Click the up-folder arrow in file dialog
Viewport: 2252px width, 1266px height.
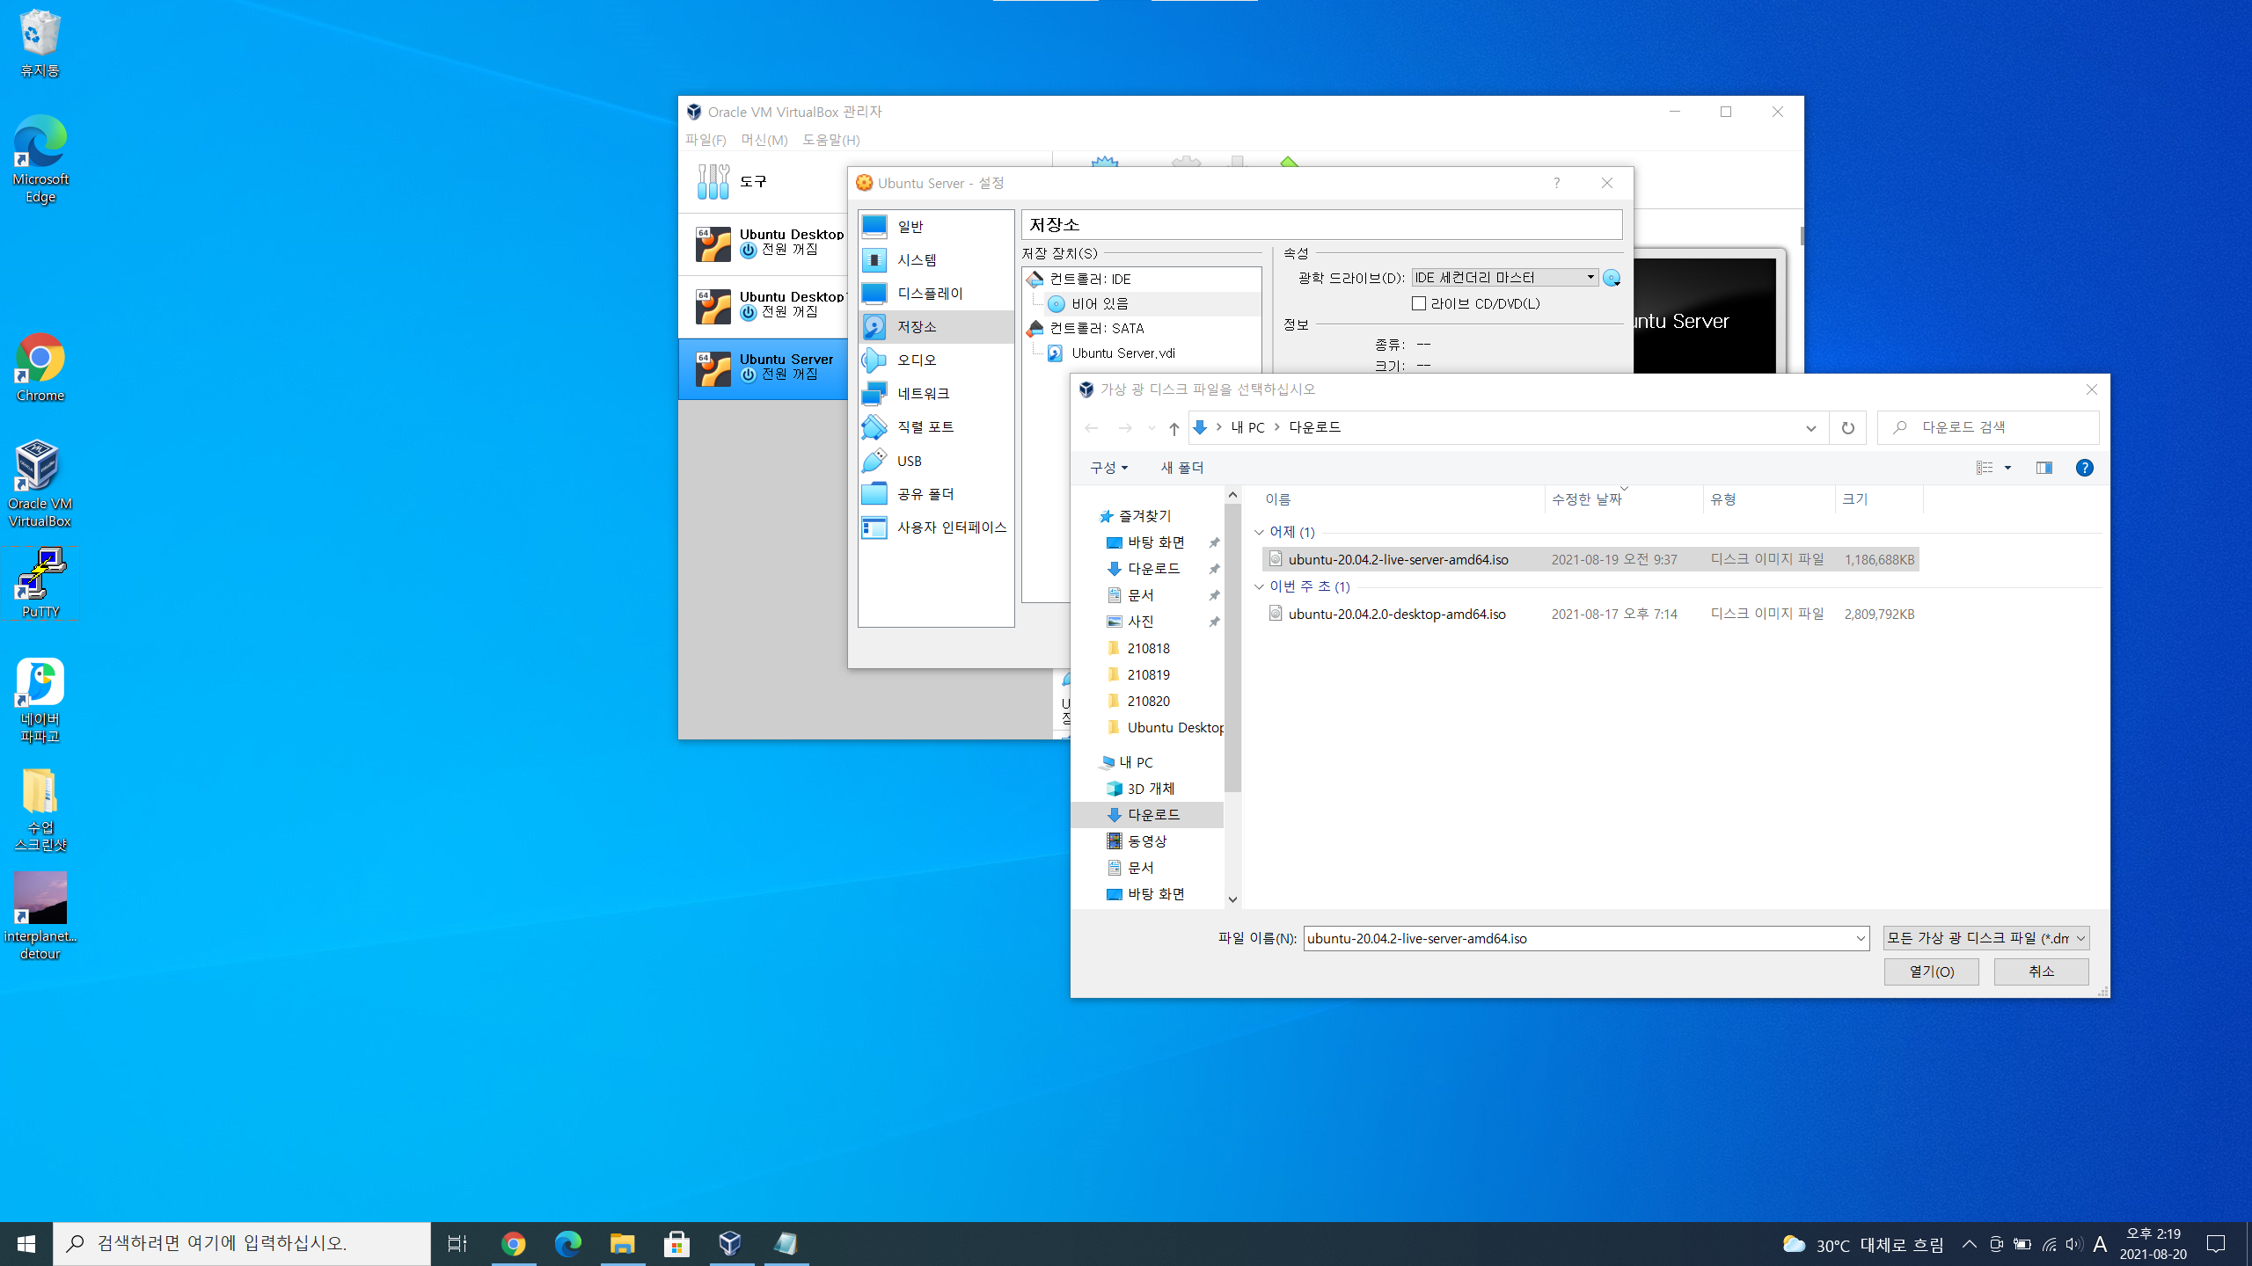pyautogui.click(x=1174, y=428)
